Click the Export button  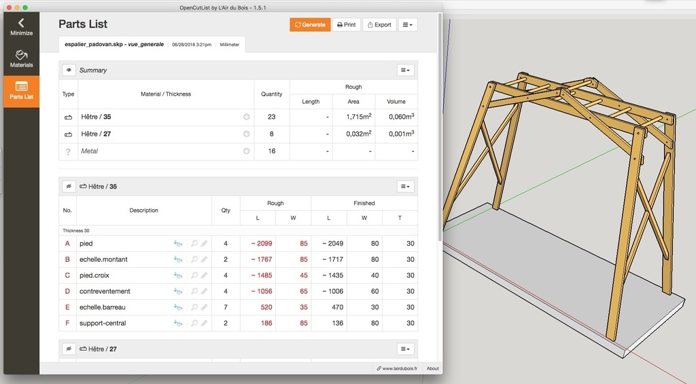(x=379, y=25)
